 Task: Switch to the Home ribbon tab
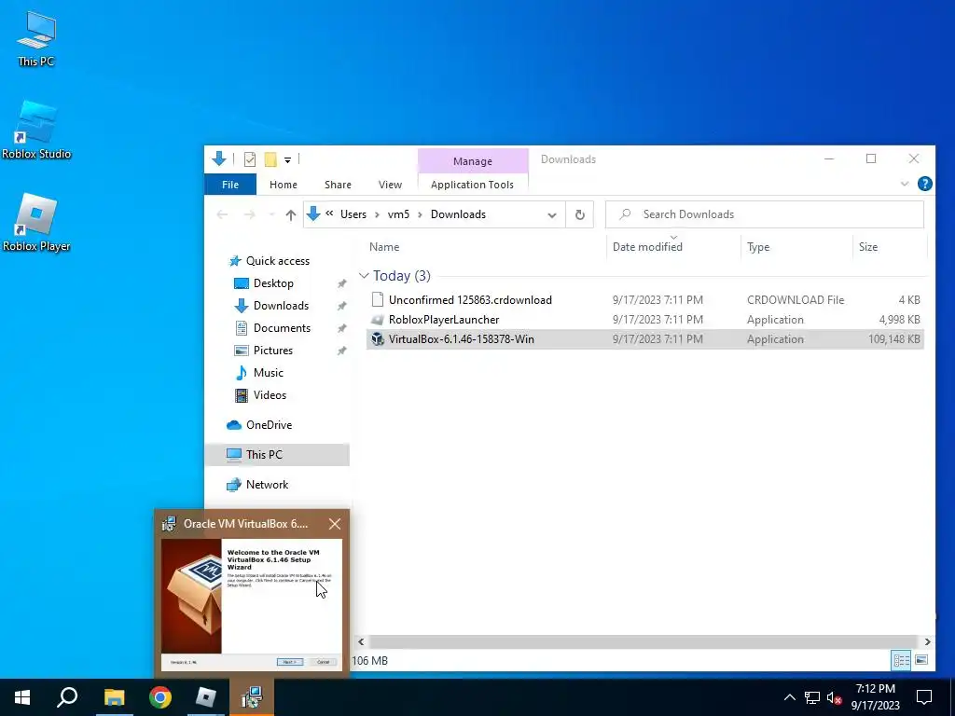tap(284, 185)
